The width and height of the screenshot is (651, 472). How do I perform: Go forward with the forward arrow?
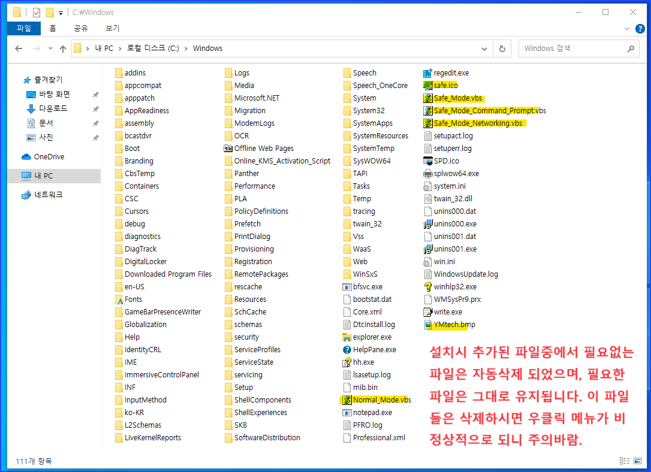coord(37,49)
